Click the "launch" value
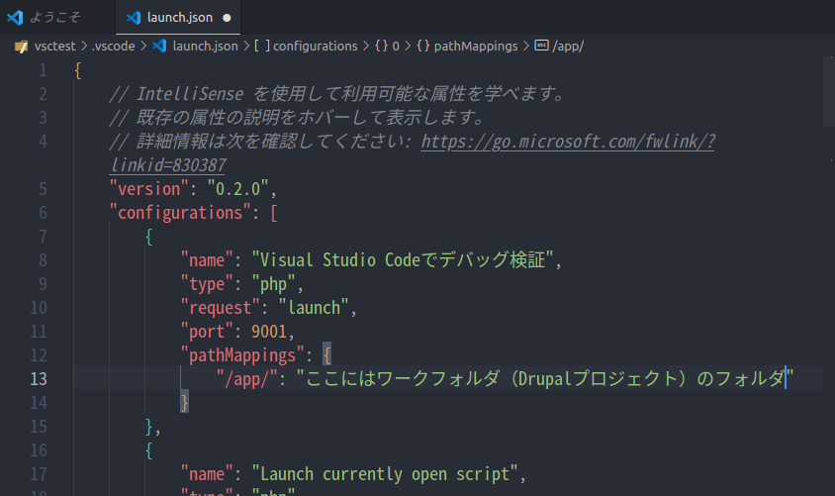Screen dimensions: 835x496 point(314,308)
